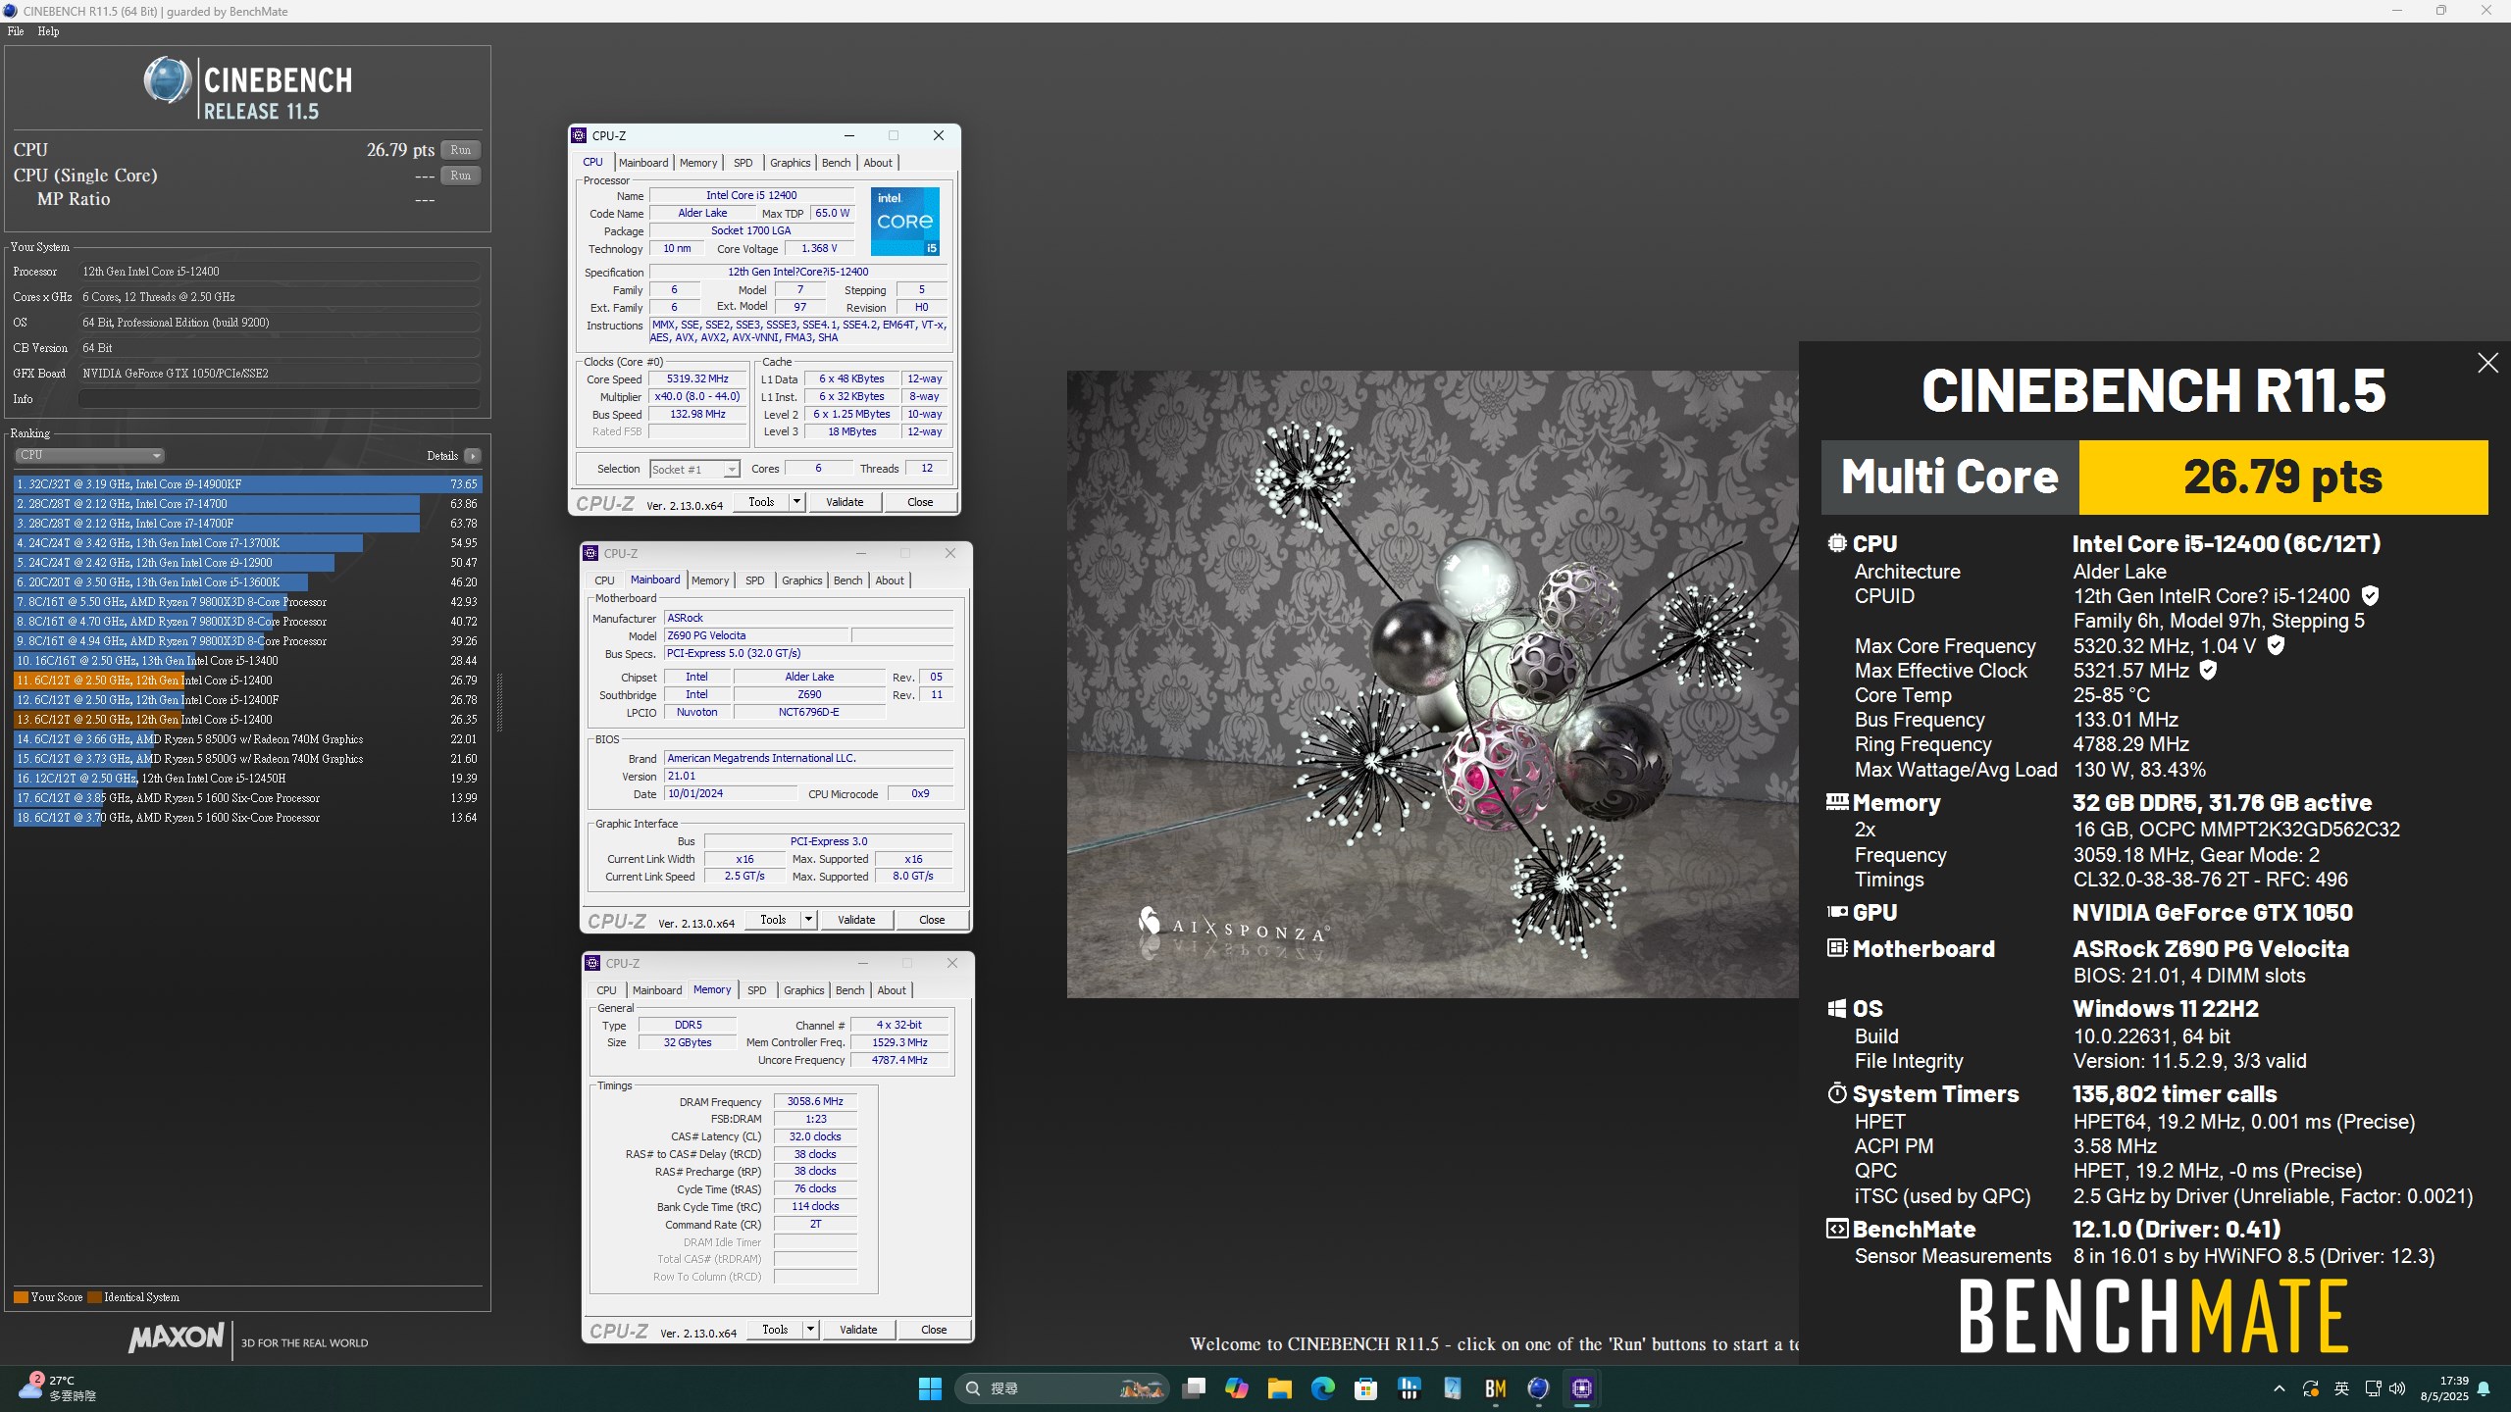Open Task View from taskbar
The height and width of the screenshot is (1412, 2511).
click(1194, 1388)
